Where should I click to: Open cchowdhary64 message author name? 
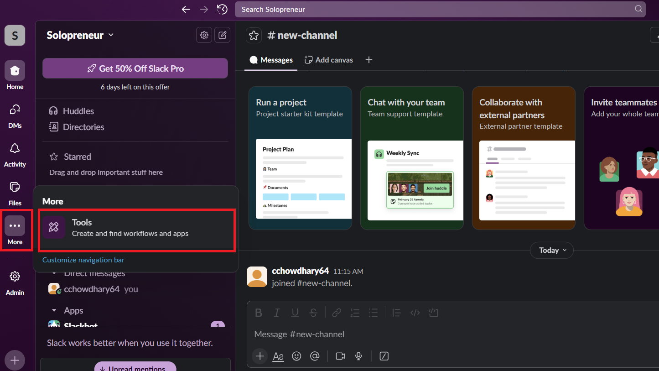coord(300,271)
